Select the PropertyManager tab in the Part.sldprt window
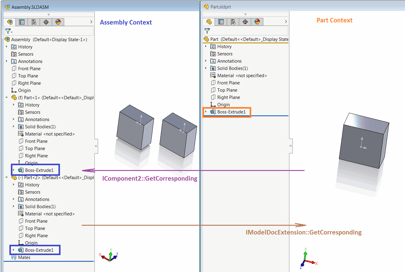 click(221, 21)
